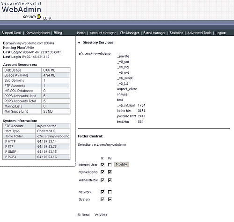
Task: Click the Directory Services heading
Action: point(98,43)
